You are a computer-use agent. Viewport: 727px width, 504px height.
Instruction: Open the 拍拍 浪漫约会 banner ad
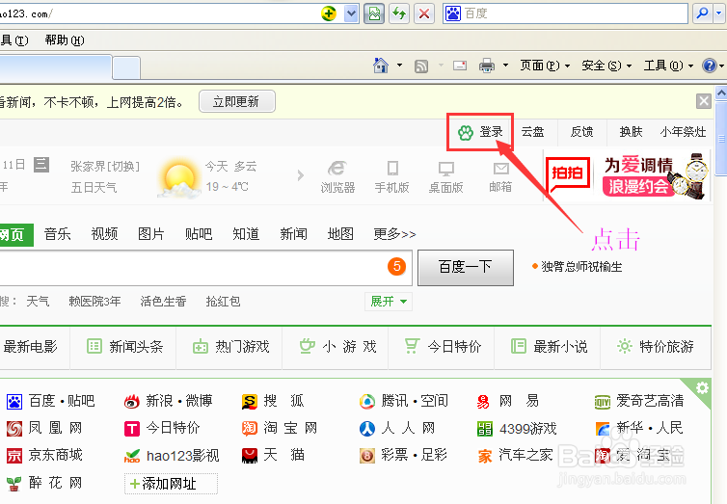click(x=628, y=177)
